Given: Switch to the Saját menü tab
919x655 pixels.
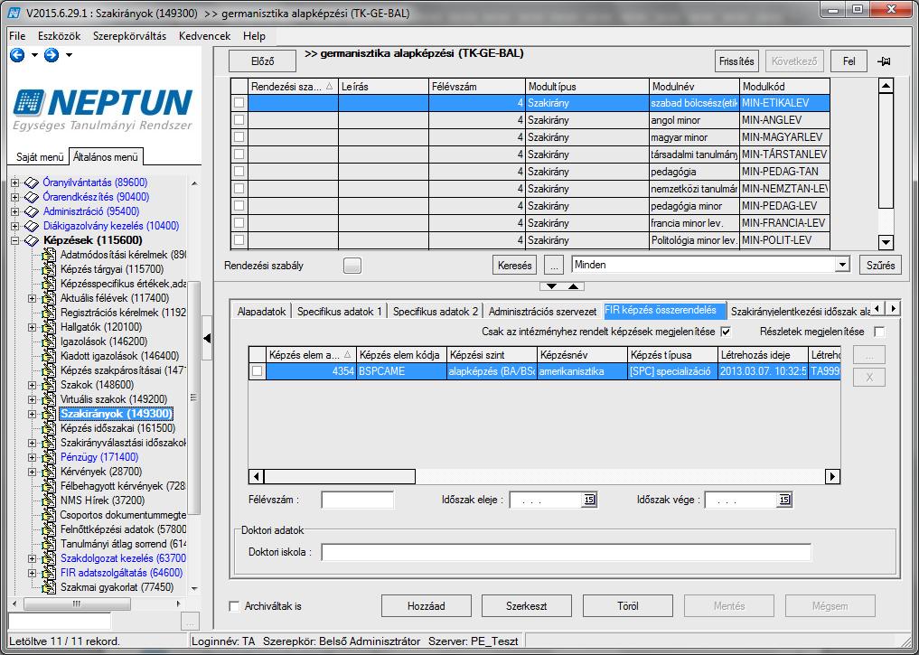Looking at the screenshot, I should click(39, 157).
